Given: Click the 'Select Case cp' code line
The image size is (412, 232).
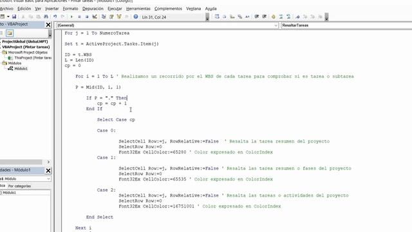Looking at the screenshot, I should [x=116, y=120].
